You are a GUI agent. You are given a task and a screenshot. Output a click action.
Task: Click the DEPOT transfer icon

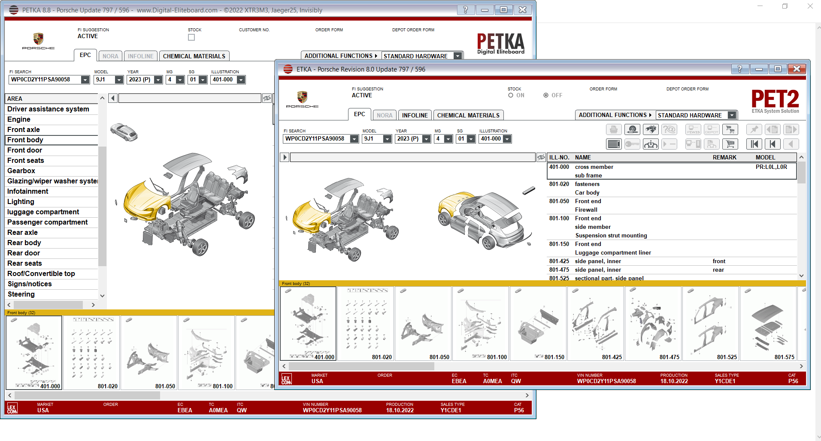[x=712, y=129]
